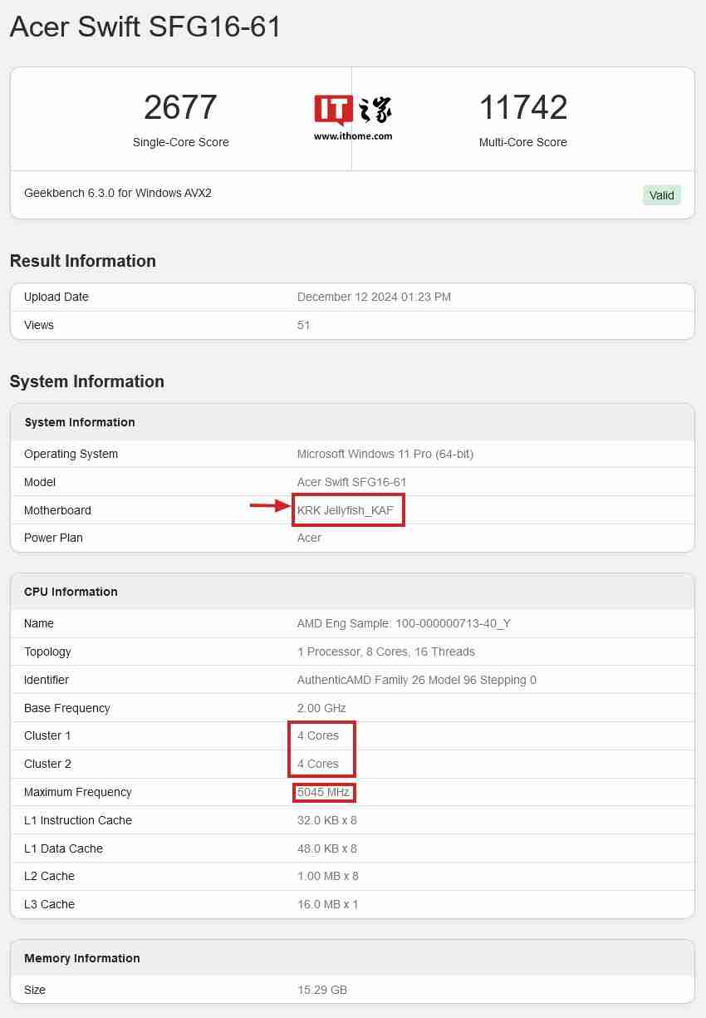Click the KRK Jellyfish_KAF motherboard value
706x1018 pixels.
(346, 510)
